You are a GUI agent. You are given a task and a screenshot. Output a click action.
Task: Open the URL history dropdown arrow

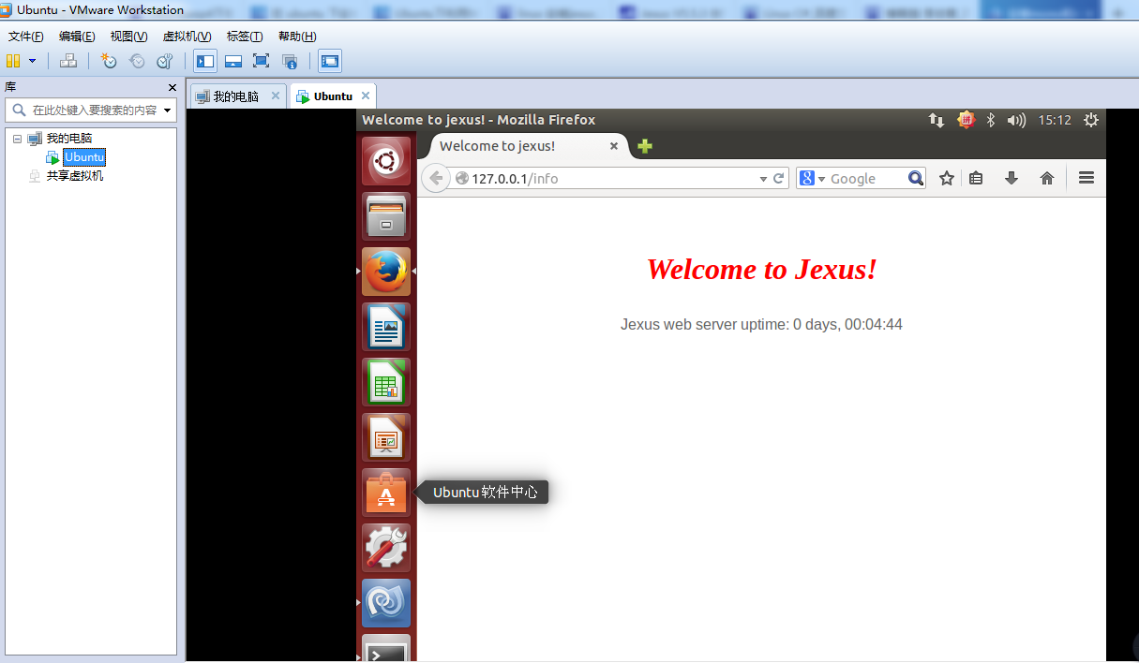pos(763,178)
